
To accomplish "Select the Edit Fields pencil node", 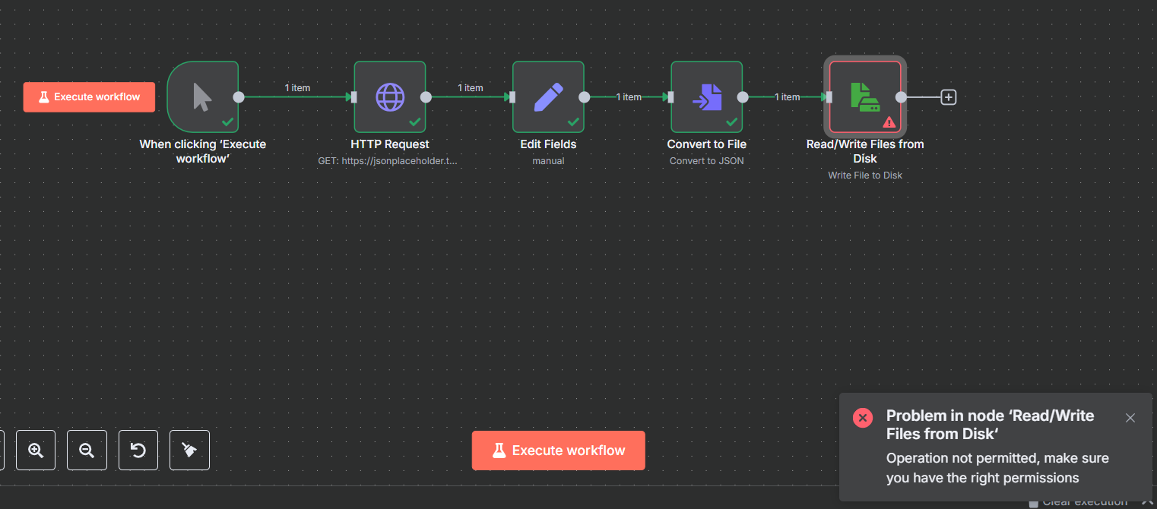I will 548,97.
